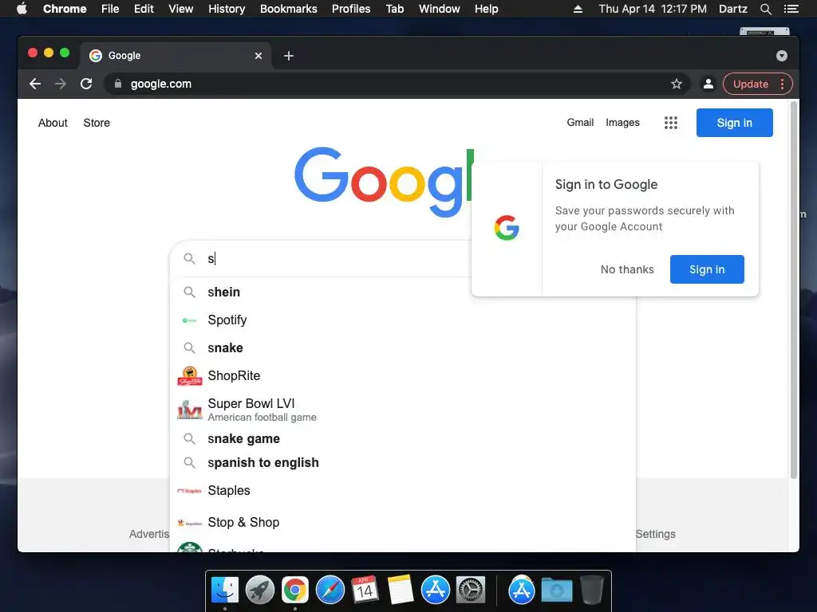Viewport: 817px width, 612px height.
Task: Click the lock icon in the address bar
Action: [118, 84]
